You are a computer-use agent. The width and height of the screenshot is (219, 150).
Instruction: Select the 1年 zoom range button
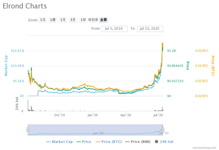coord(83,20)
